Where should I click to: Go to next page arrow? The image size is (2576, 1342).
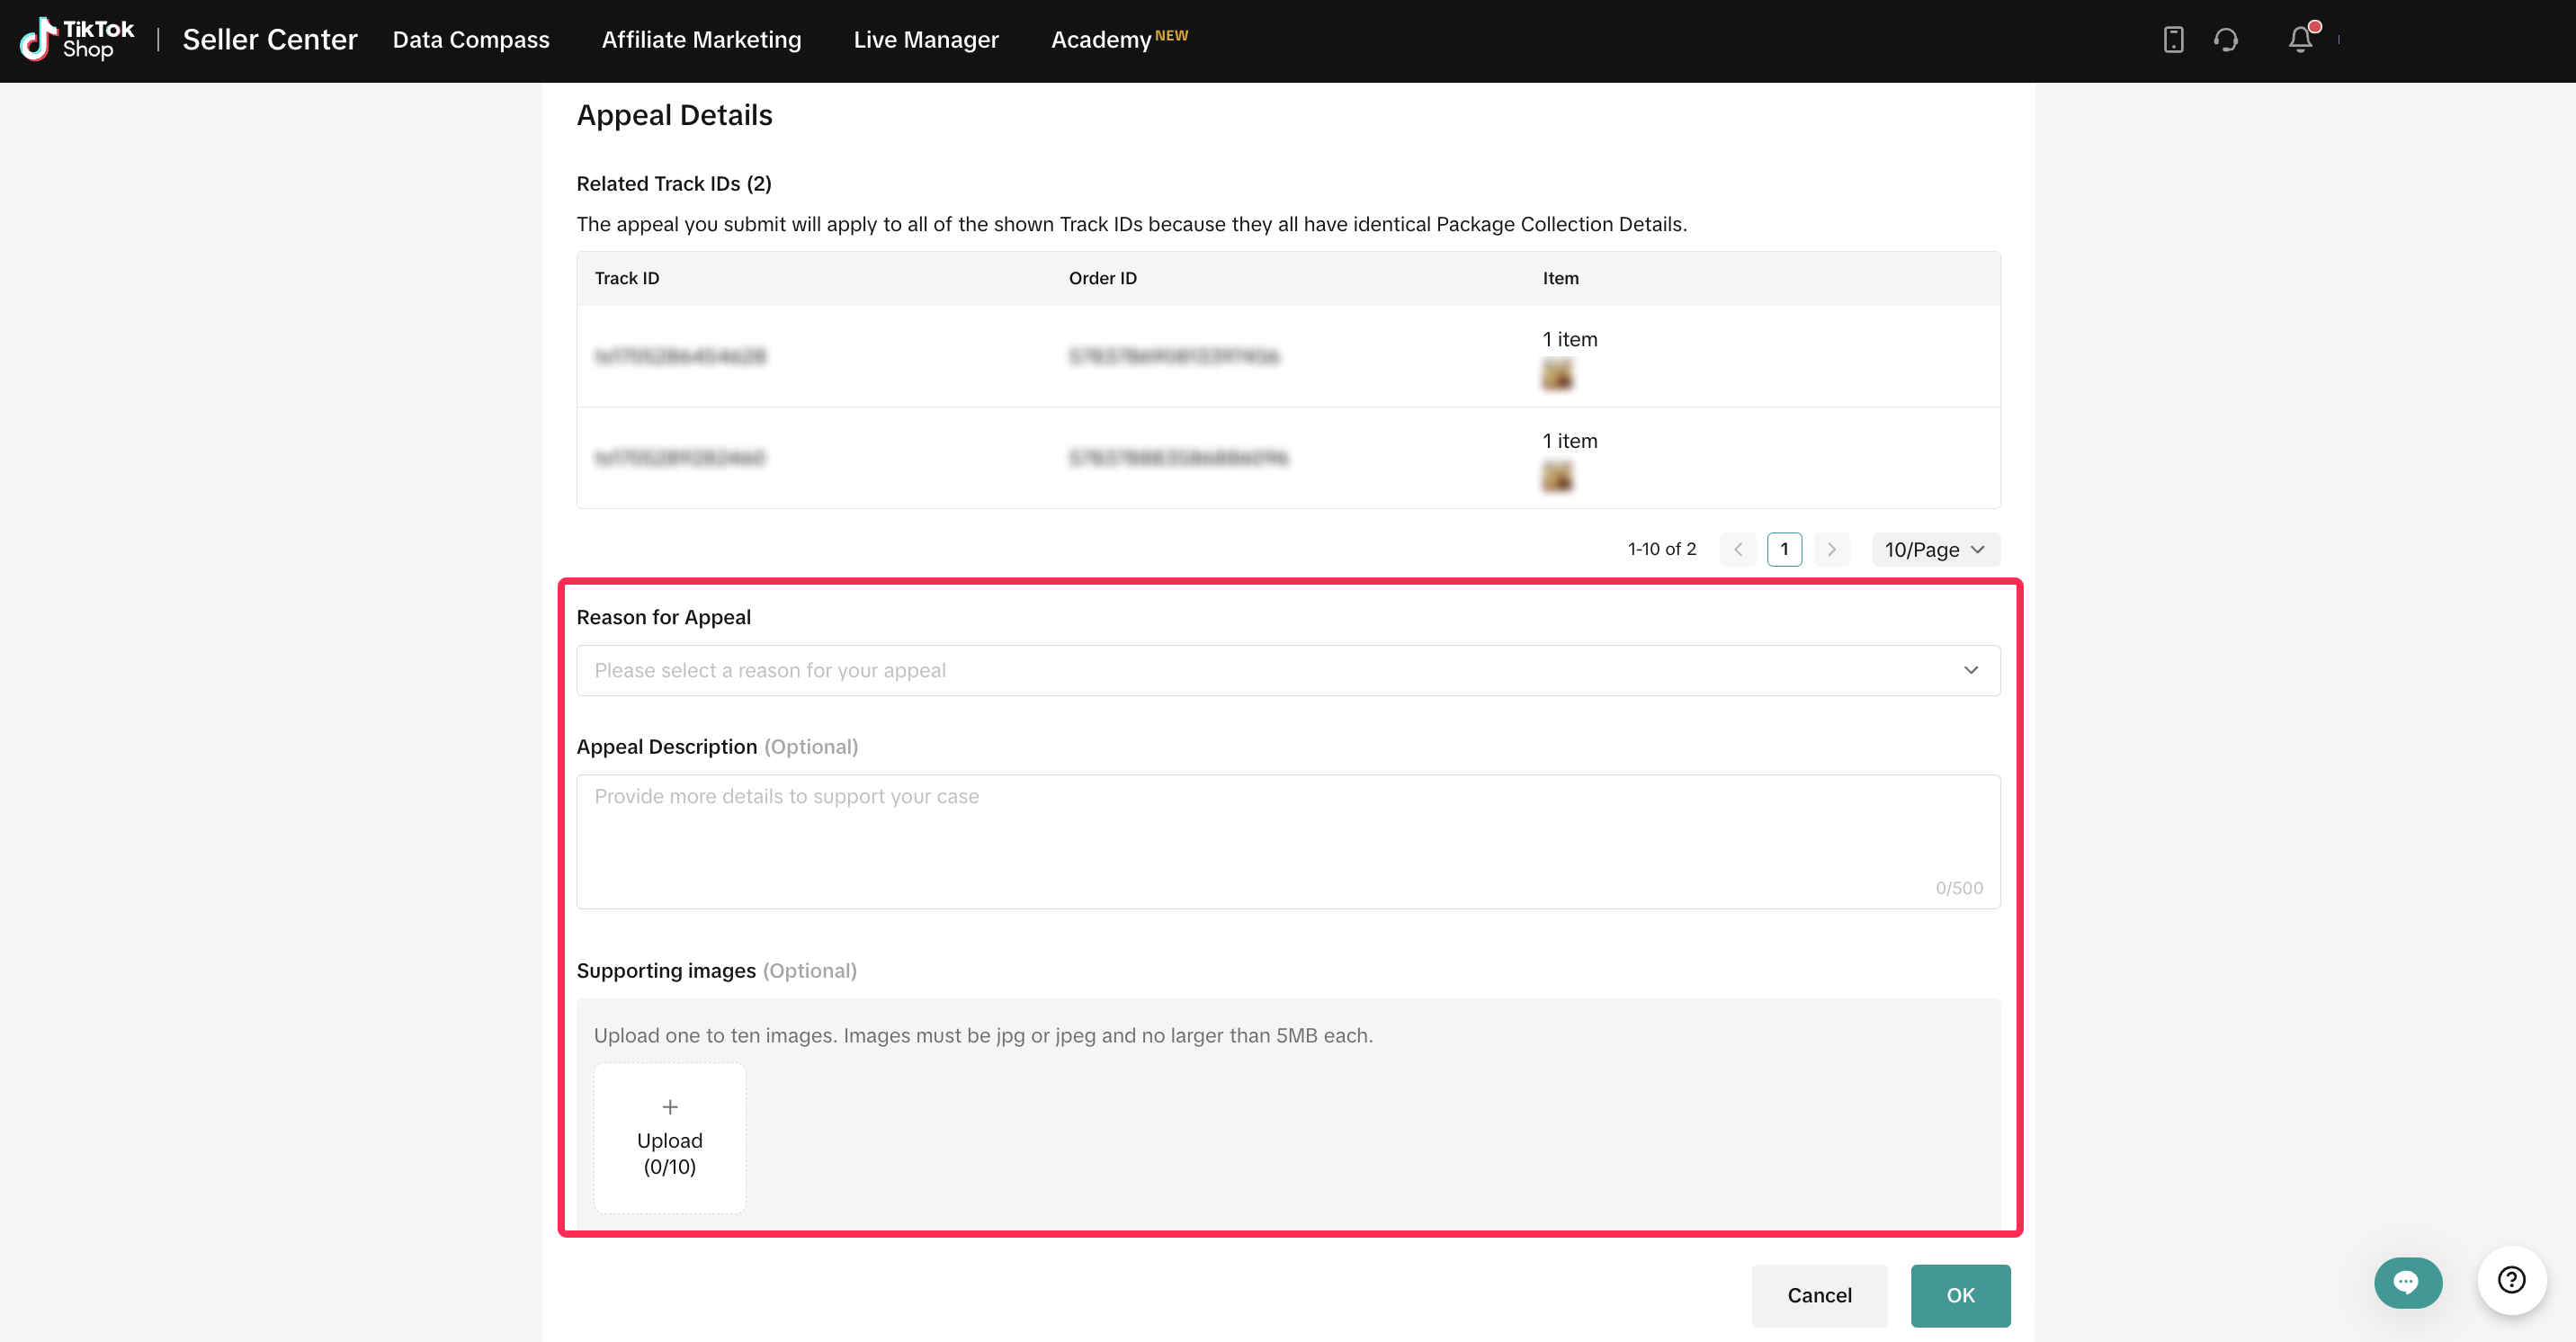pos(1831,549)
